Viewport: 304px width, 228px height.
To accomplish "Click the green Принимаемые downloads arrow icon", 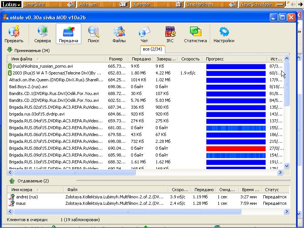I will coord(10,50).
